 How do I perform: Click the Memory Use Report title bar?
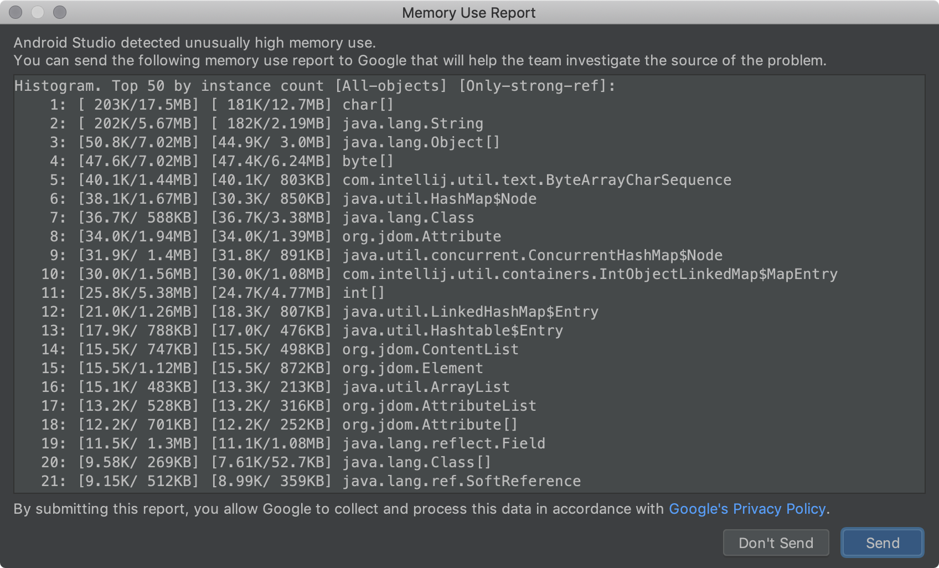click(x=469, y=12)
